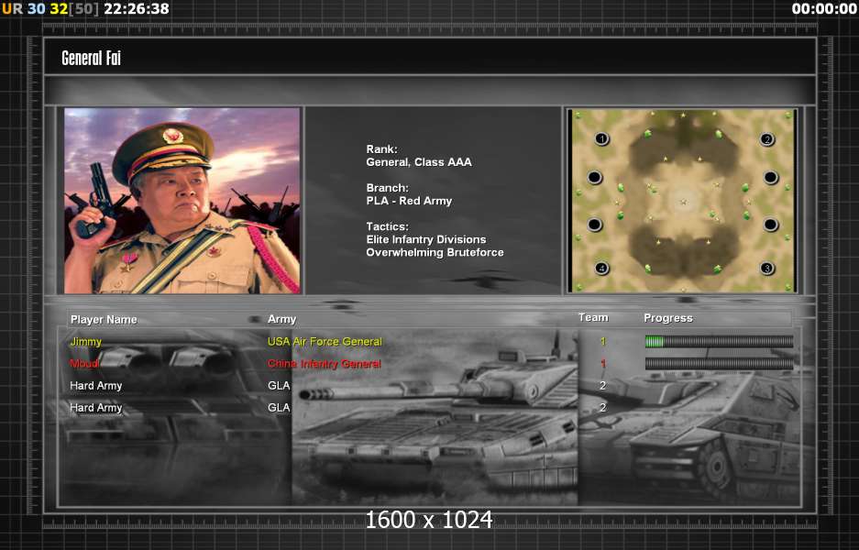Click start position 3 on the minimap
859x550 pixels.
click(x=766, y=268)
